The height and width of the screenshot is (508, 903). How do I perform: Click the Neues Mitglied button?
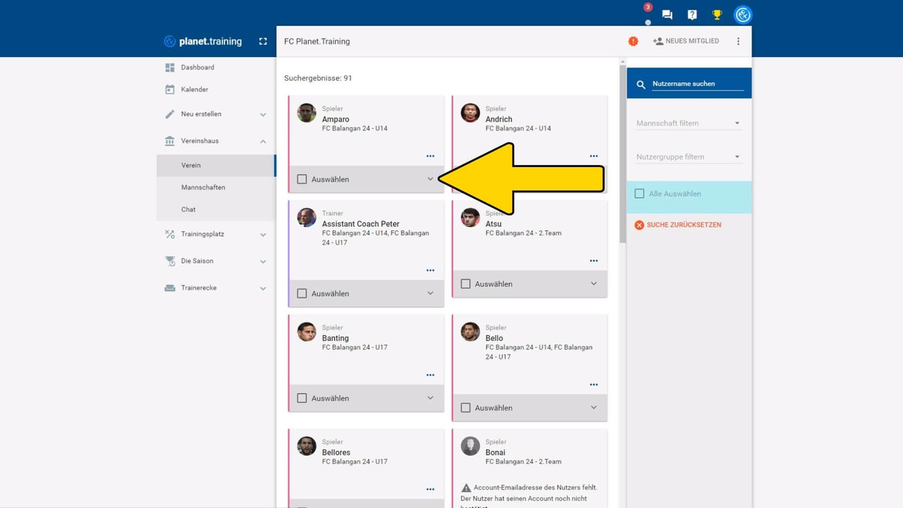686,41
